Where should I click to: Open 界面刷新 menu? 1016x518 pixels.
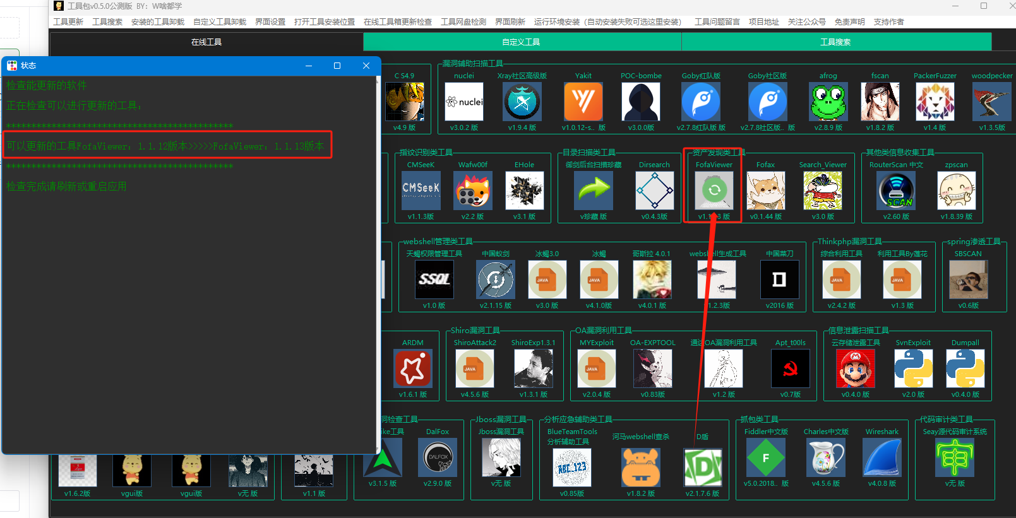pyautogui.click(x=510, y=22)
